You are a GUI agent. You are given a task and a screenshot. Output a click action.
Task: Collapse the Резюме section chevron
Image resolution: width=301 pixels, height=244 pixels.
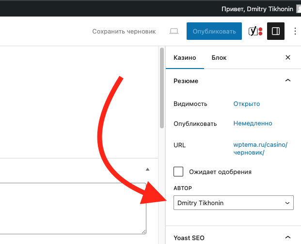coord(288,81)
